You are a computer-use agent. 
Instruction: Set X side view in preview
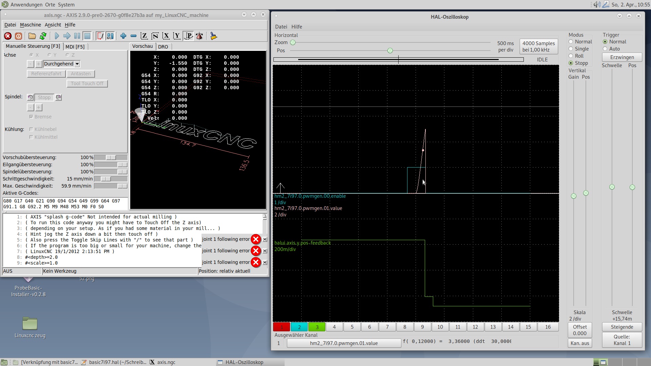pos(166,36)
